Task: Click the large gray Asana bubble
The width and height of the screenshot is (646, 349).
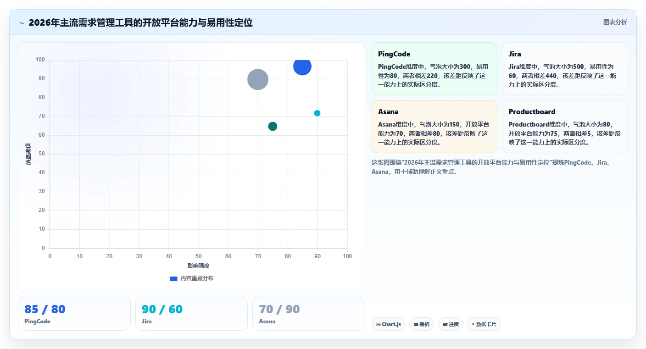Action: point(258,79)
